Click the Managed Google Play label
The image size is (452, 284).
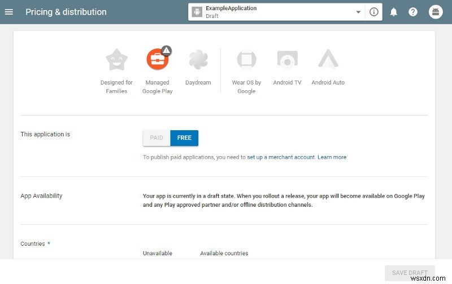pyautogui.click(x=158, y=87)
